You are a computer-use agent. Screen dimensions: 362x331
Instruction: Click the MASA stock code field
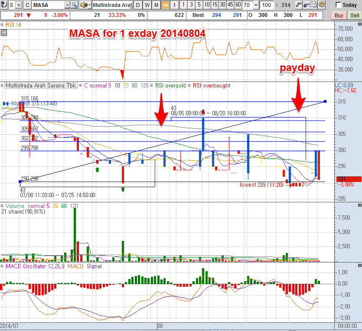[48, 5]
